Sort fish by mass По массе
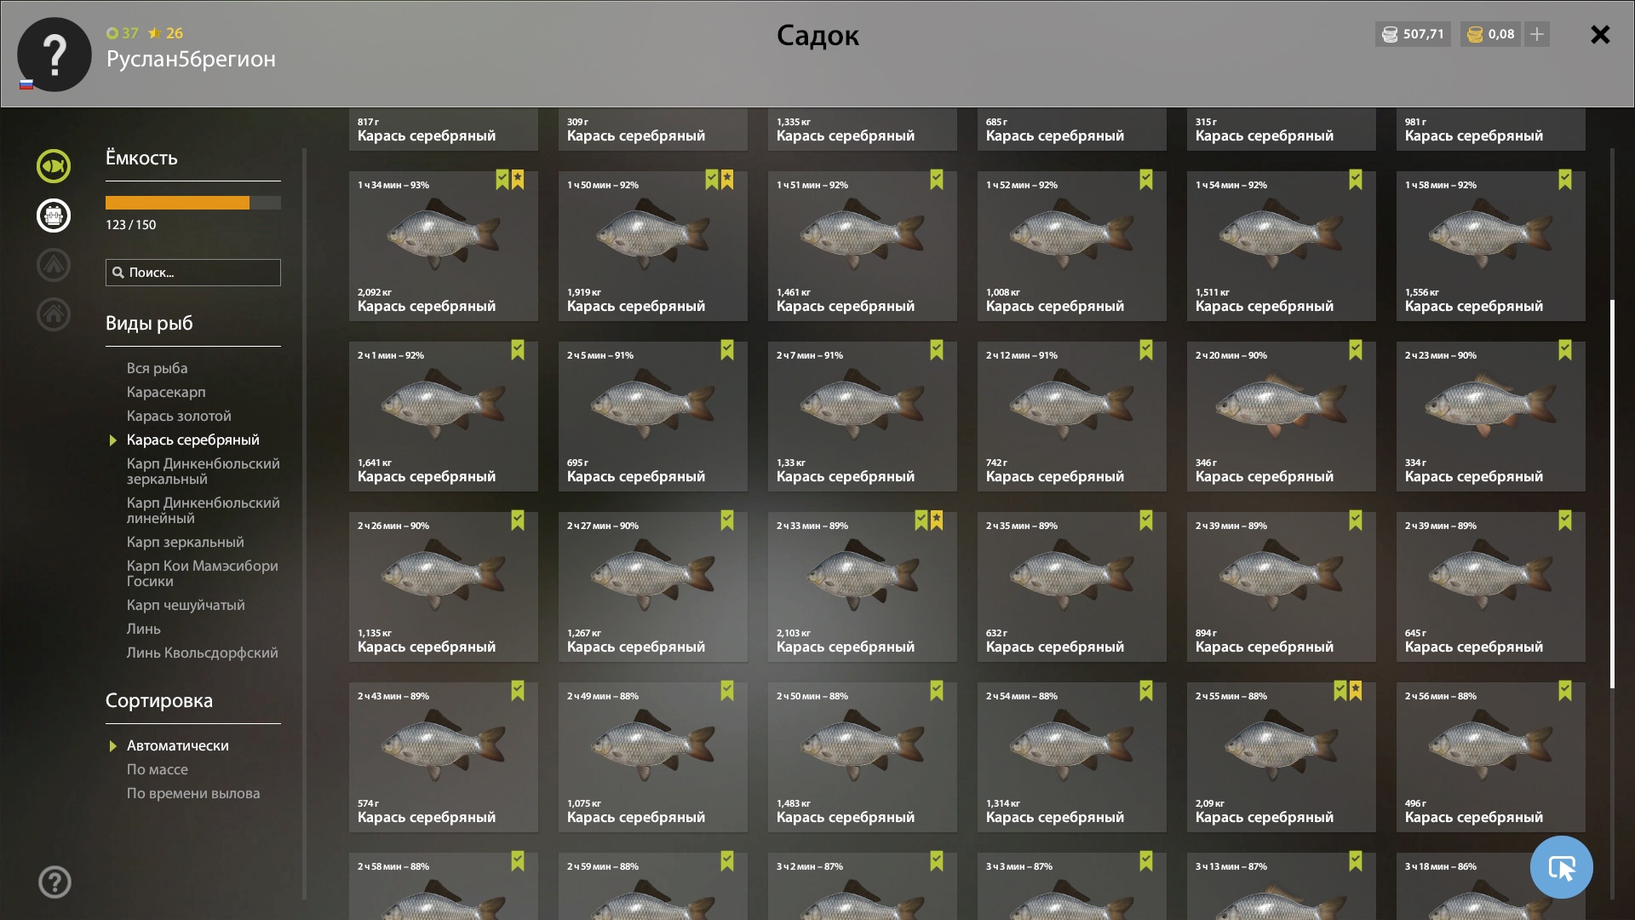 pos(158,769)
